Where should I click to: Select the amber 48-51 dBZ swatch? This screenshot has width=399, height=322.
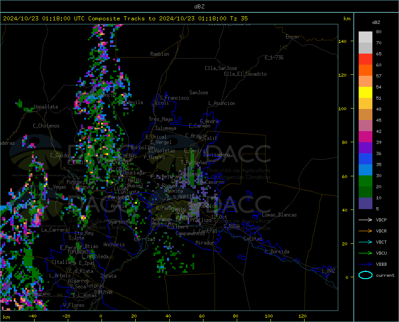point(365,104)
